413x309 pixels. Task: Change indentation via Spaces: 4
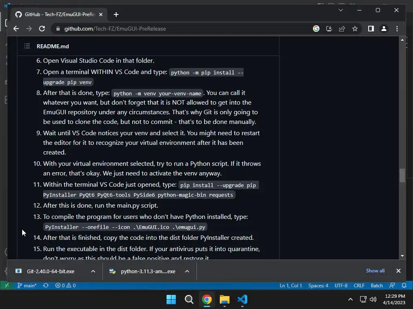[x=318, y=285]
